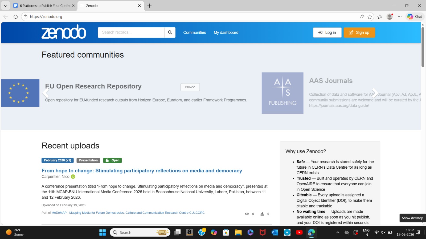The height and width of the screenshot is (239, 426).
Task: Open File Explorer from the taskbar
Action: coord(238,233)
